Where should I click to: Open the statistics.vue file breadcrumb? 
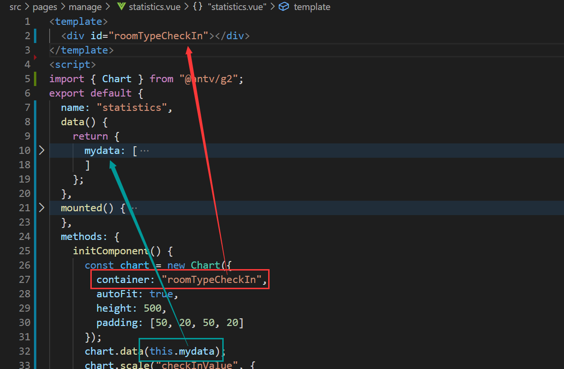tap(155, 7)
